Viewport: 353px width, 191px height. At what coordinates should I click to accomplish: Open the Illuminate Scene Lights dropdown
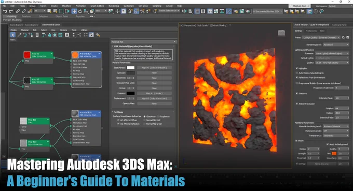(332, 53)
